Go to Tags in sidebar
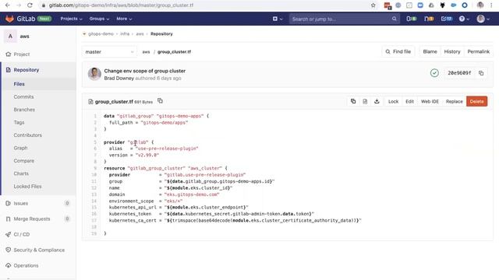This screenshot has width=499, height=280. [x=19, y=122]
